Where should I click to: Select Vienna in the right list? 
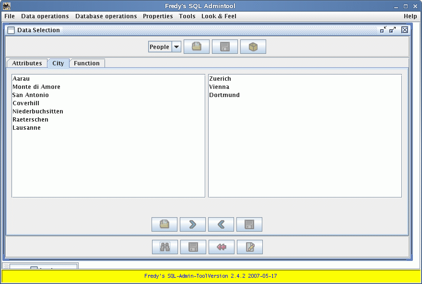click(219, 87)
